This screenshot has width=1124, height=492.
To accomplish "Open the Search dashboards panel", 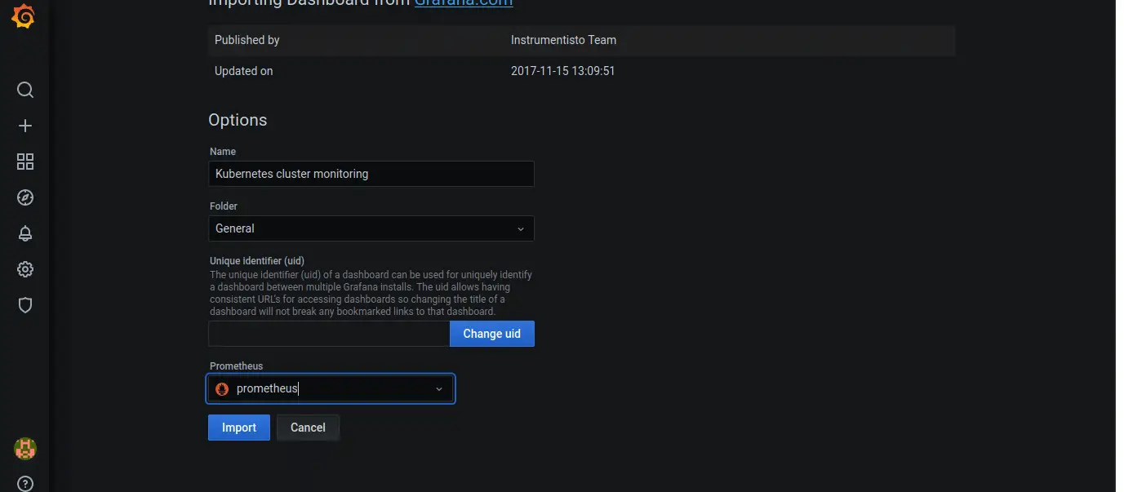I will point(24,90).
